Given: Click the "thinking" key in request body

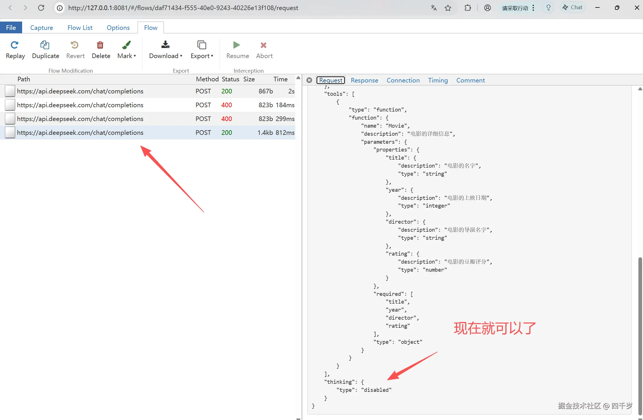Looking at the screenshot, I should (339, 382).
